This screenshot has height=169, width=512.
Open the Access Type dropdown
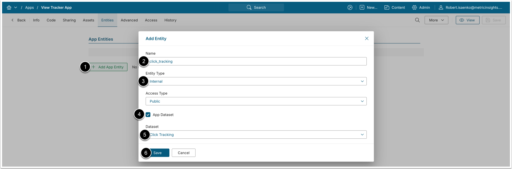(256, 101)
